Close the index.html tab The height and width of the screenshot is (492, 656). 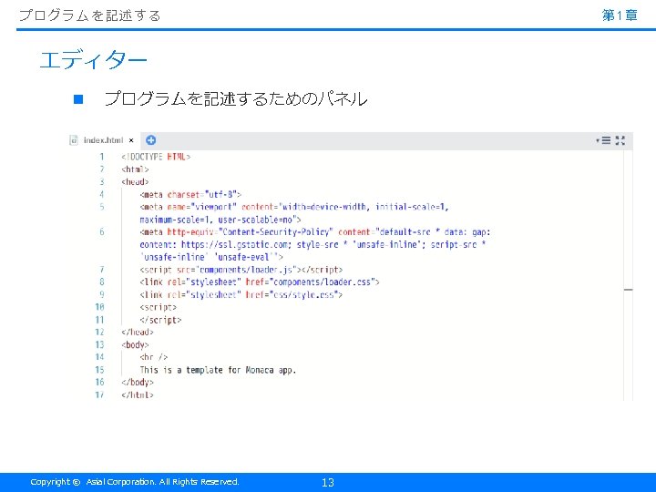131,140
